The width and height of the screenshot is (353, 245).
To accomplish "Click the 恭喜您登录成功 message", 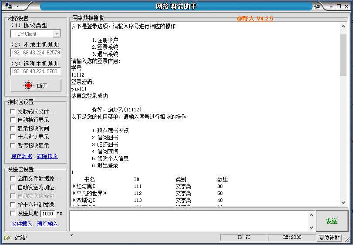I will point(90,96).
